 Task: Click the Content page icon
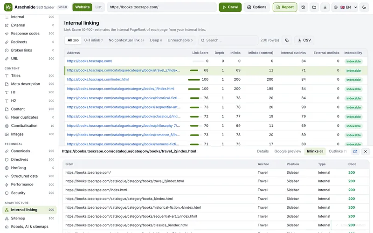[7, 109]
